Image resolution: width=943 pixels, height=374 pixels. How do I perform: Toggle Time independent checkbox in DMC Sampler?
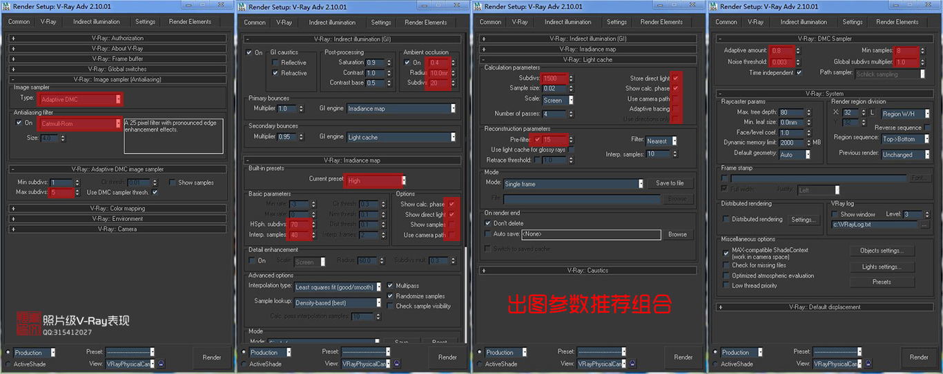point(799,72)
